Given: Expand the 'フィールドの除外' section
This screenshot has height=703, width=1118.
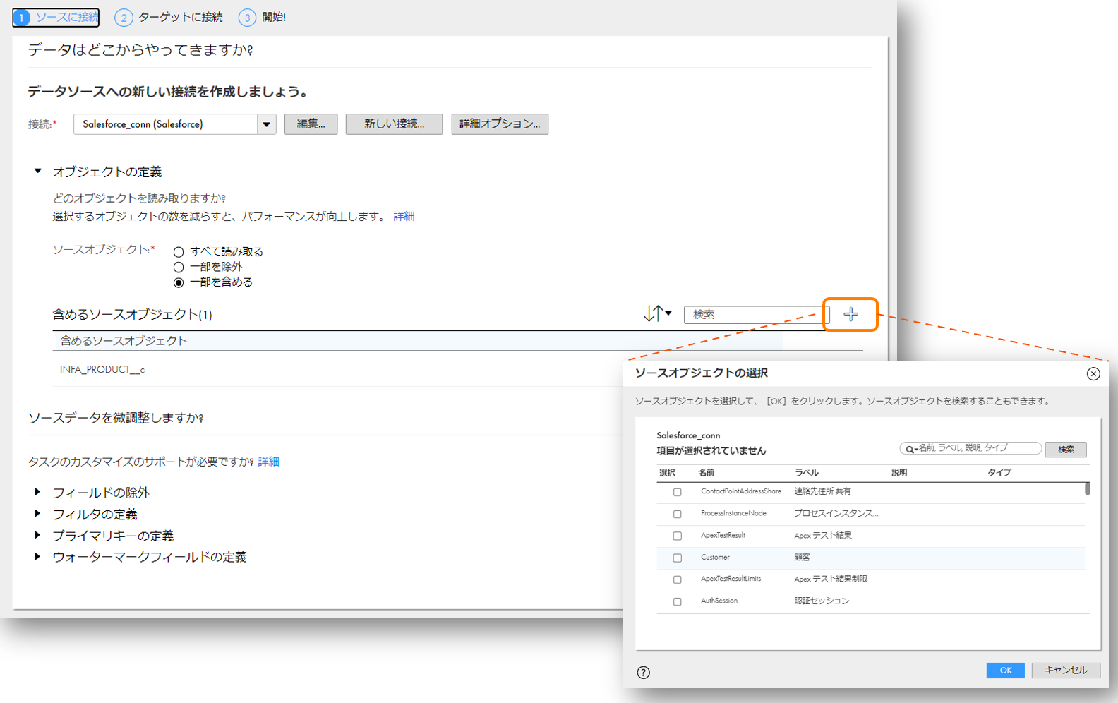Looking at the screenshot, I should (37, 492).
